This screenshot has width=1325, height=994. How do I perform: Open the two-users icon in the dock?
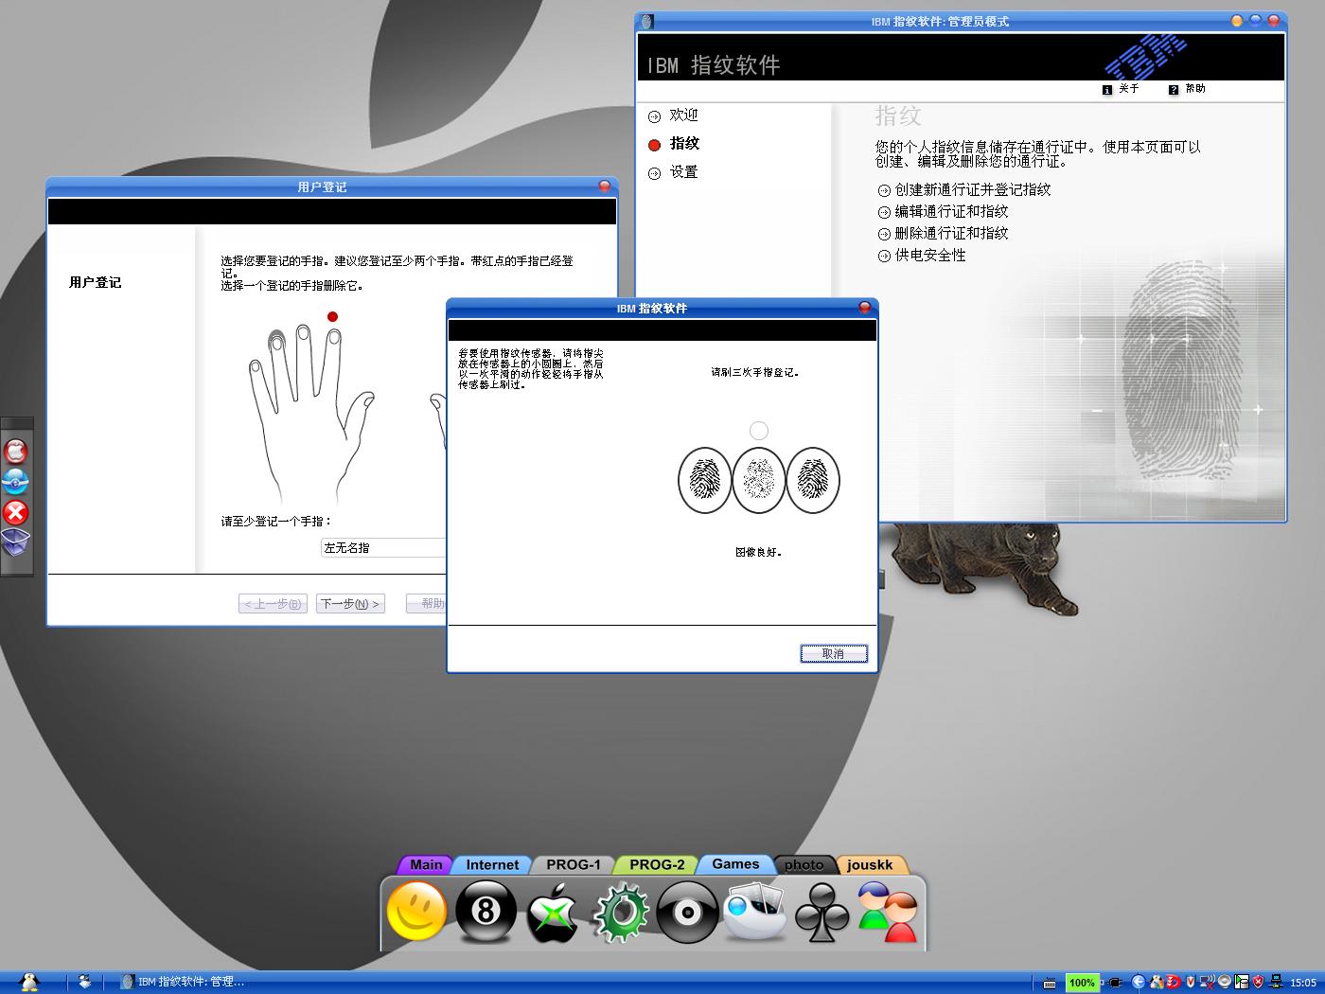click(x=888, y=913)
